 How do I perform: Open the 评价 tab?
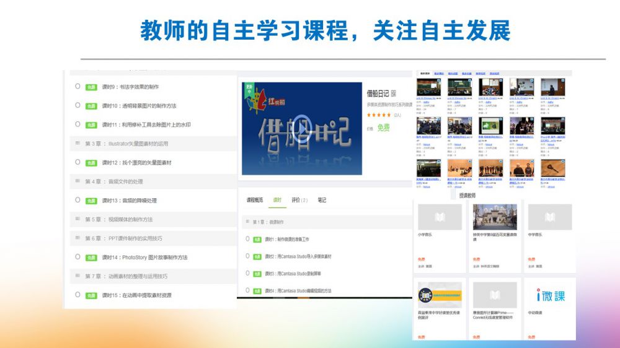(x=299, y=200)
